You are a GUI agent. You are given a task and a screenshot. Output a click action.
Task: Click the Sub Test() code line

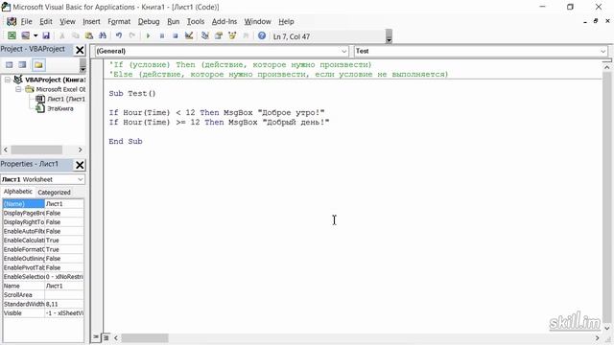(132, 94)
